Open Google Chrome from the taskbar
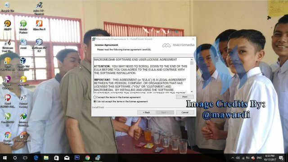This screenshot has width=288, height=162. point(87,158)
